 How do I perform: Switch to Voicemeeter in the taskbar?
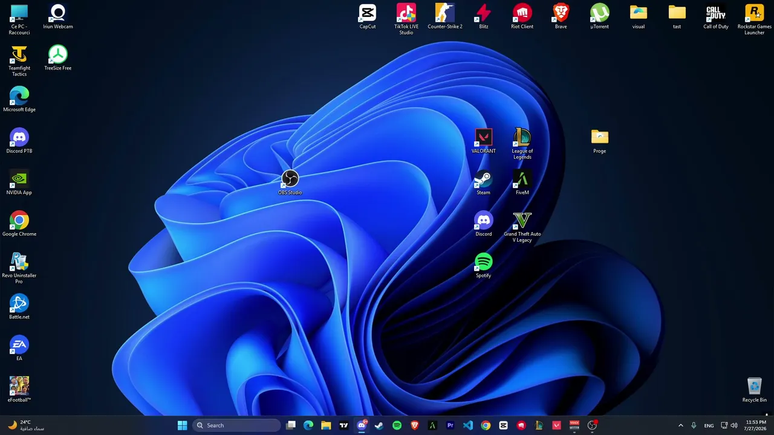574,425
